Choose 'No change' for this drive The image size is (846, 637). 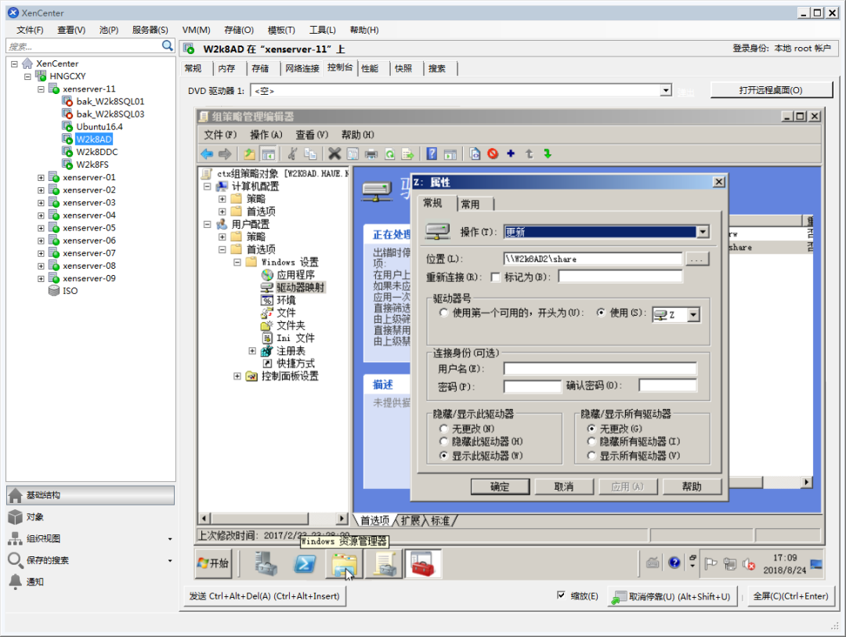click(443, 429)
